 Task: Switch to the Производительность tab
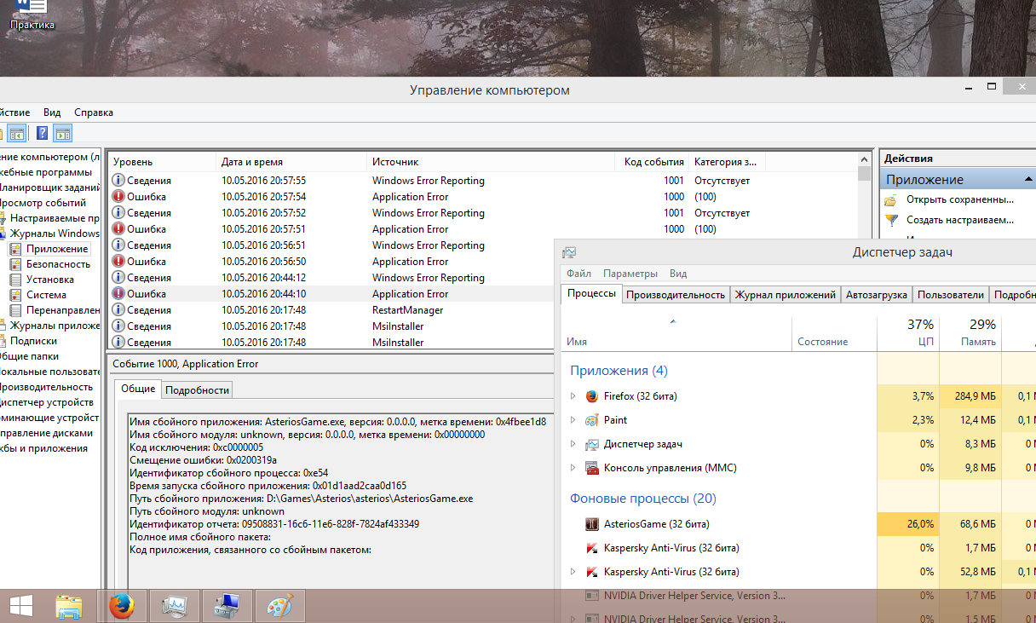[x=675, y=295]
